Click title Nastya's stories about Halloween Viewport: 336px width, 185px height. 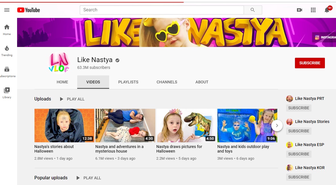54,149
